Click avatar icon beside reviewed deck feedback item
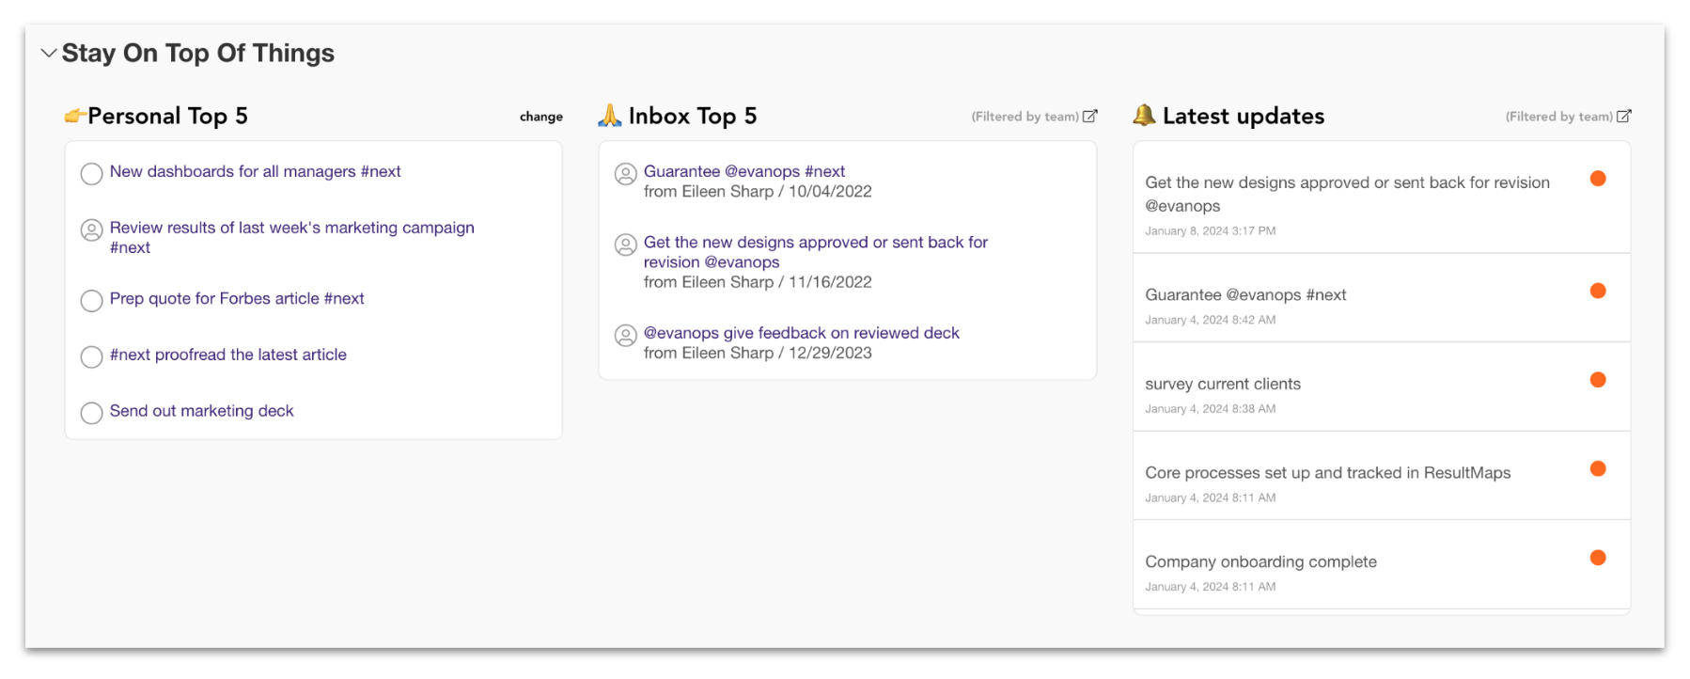This screenshot has height=679, width=1690. (x=625, y=336)
